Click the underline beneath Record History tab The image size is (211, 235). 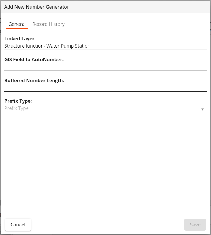49,29
